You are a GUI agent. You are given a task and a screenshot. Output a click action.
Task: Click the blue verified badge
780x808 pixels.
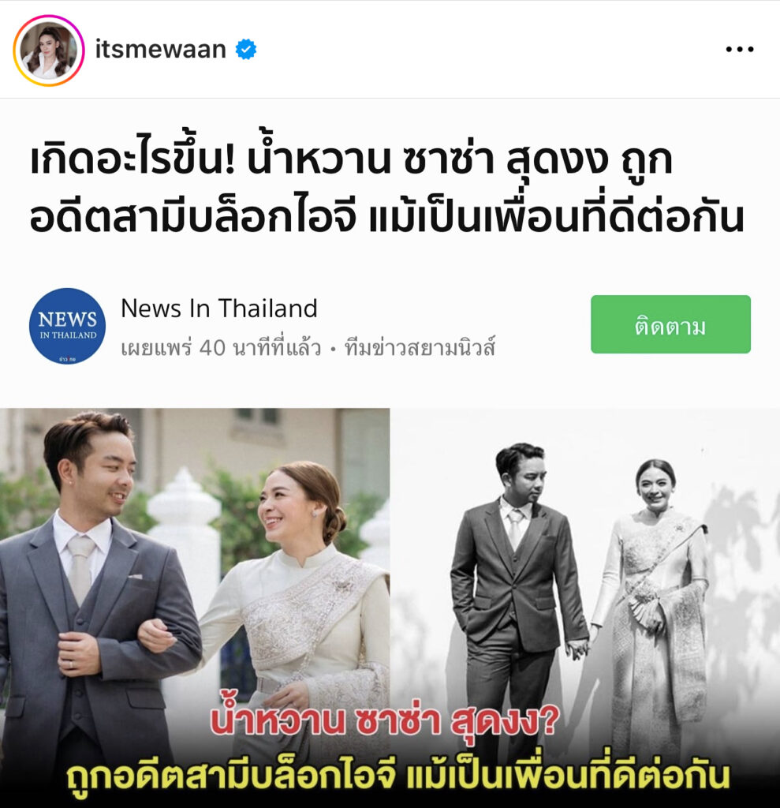click(246, 50)
